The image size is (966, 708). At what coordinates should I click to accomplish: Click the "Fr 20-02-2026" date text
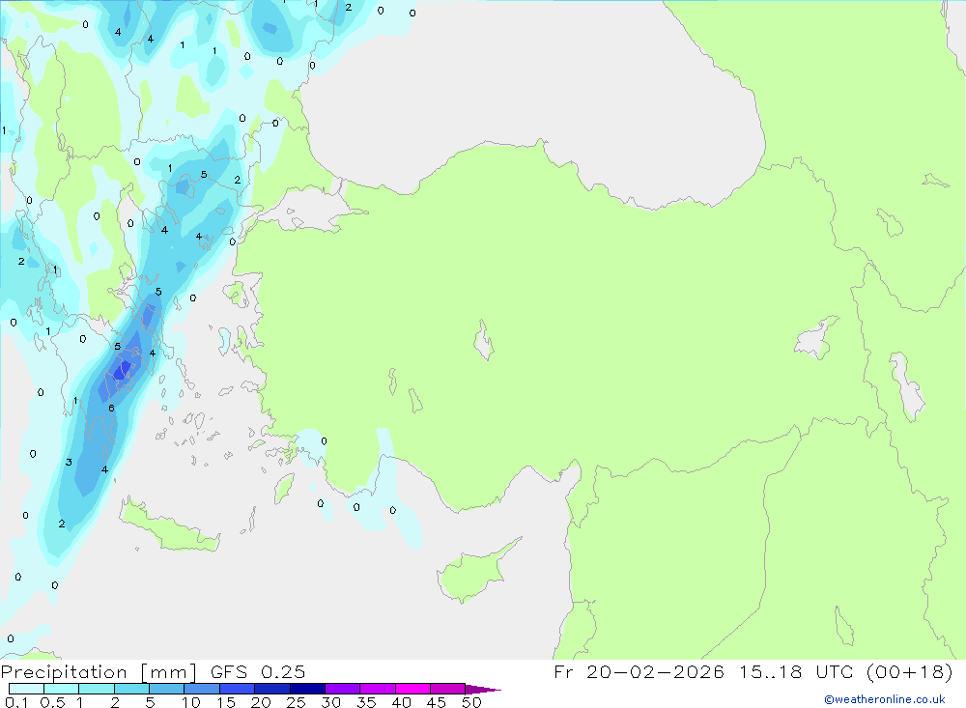(x=639, y=671)
